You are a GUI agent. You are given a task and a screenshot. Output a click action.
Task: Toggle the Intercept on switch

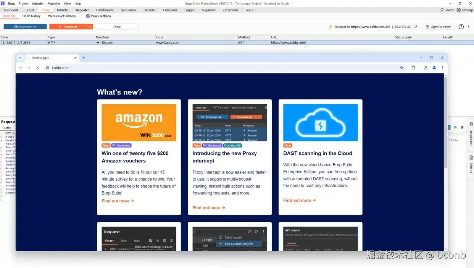pos(25,27)
